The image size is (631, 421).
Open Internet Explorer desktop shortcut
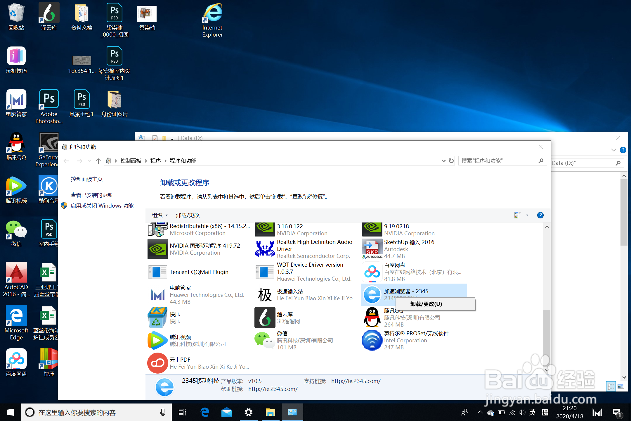[x=212, y=20]
